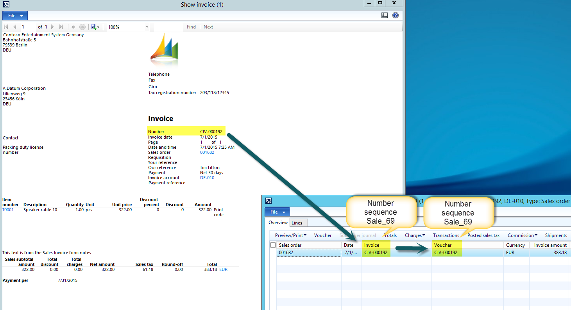Click the current page number field

pos(28,27)
